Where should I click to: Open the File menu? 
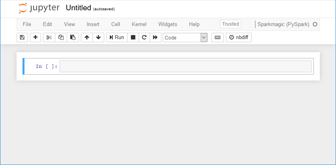click(27, 24)
